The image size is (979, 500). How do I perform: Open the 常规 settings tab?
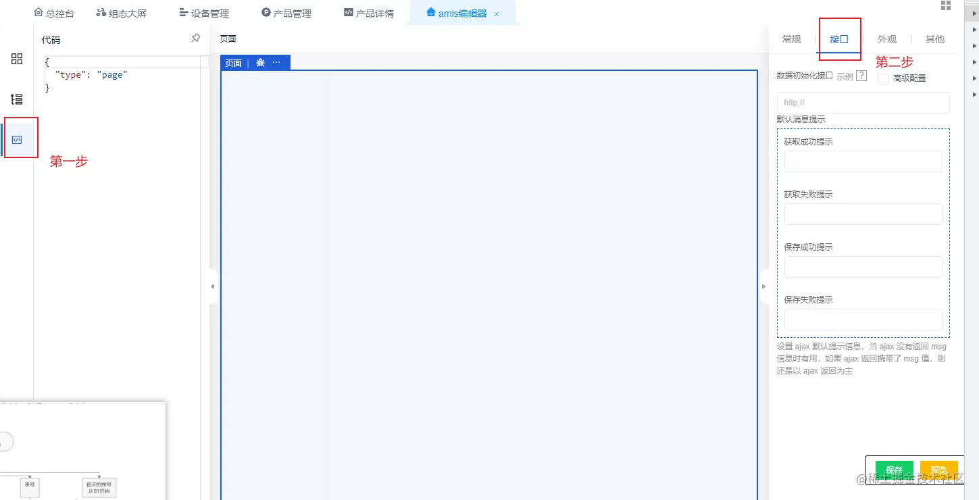[791, 39]
